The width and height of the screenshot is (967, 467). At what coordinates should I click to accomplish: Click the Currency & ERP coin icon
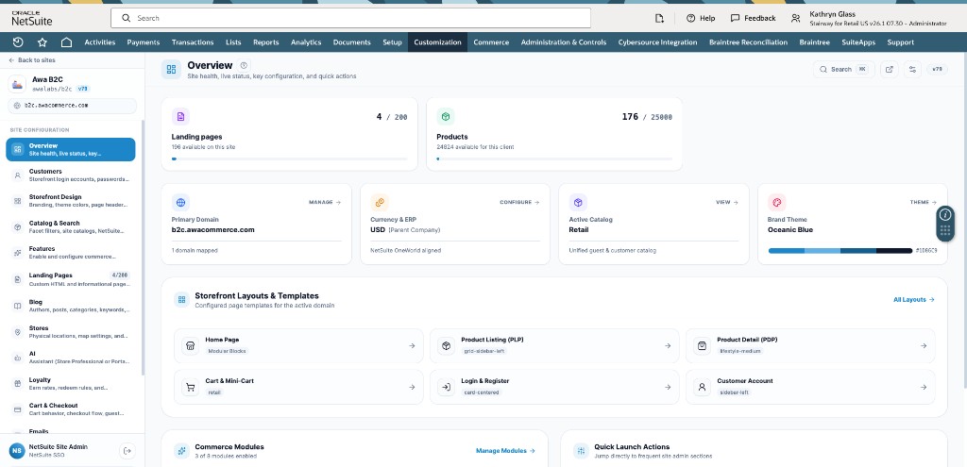point(380,202)
